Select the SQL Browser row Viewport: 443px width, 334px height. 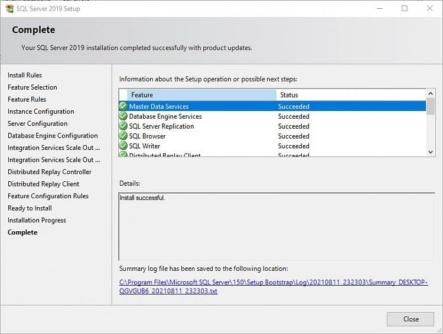pos(272,136)
